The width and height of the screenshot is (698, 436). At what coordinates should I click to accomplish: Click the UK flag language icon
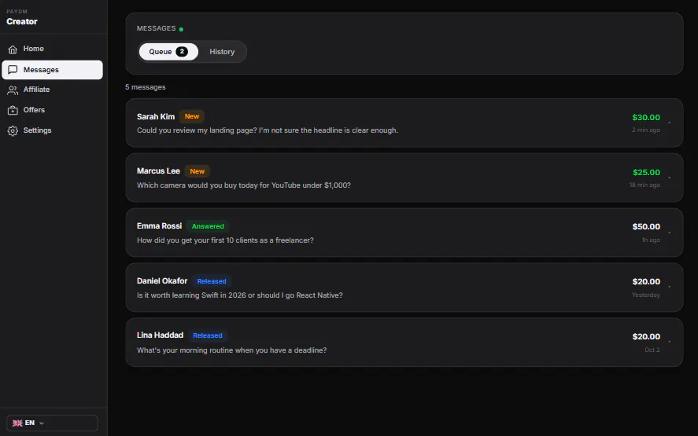point(17,423)
